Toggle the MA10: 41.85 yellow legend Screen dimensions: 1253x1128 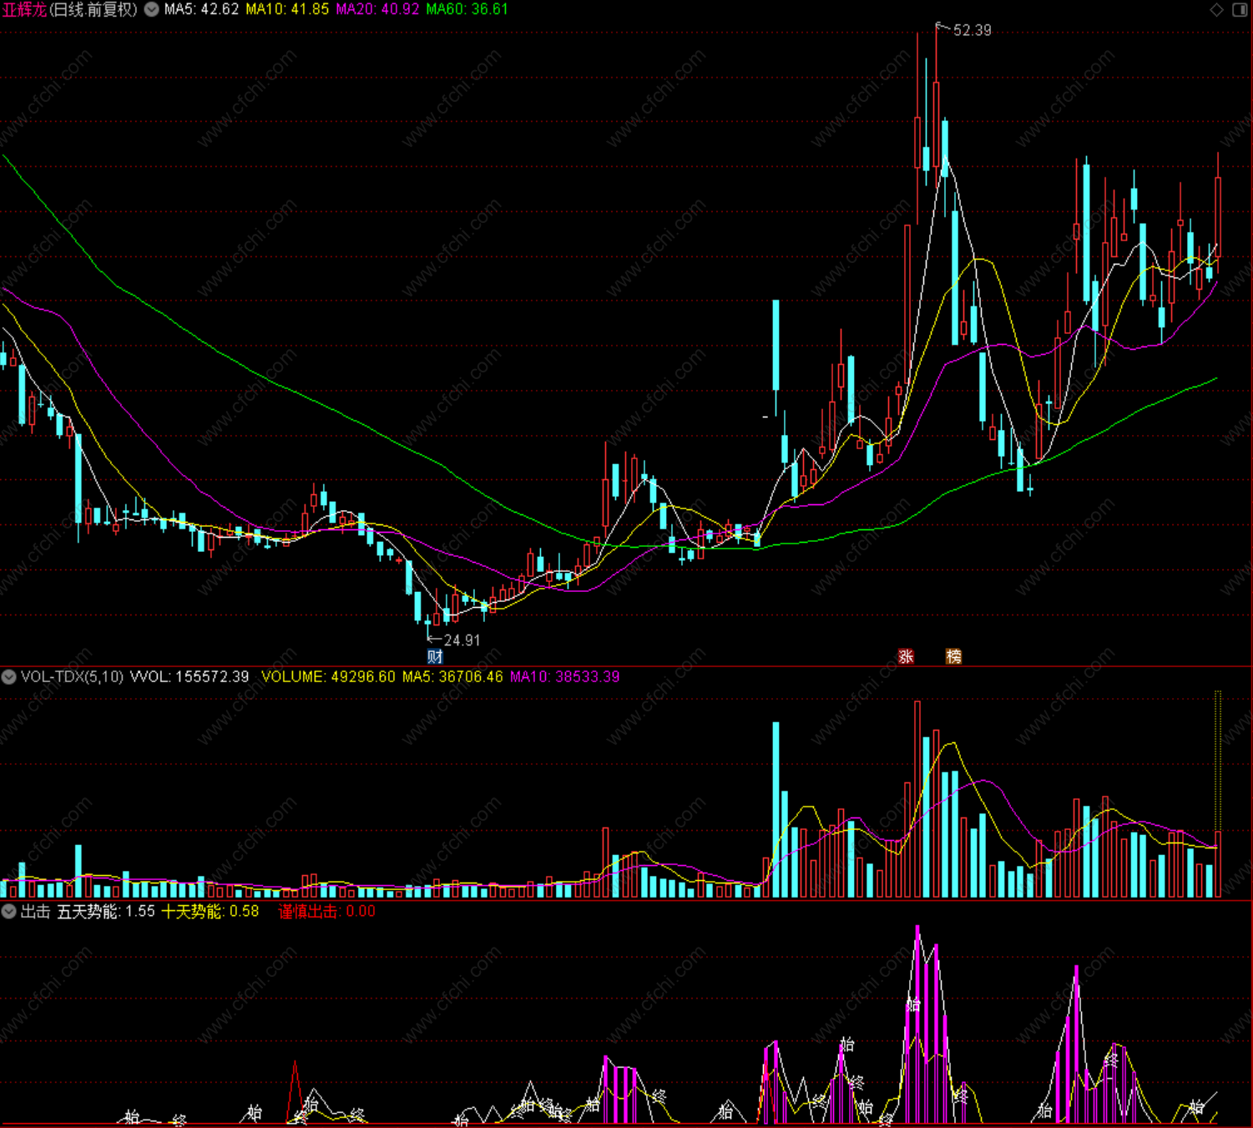point(287,10)
